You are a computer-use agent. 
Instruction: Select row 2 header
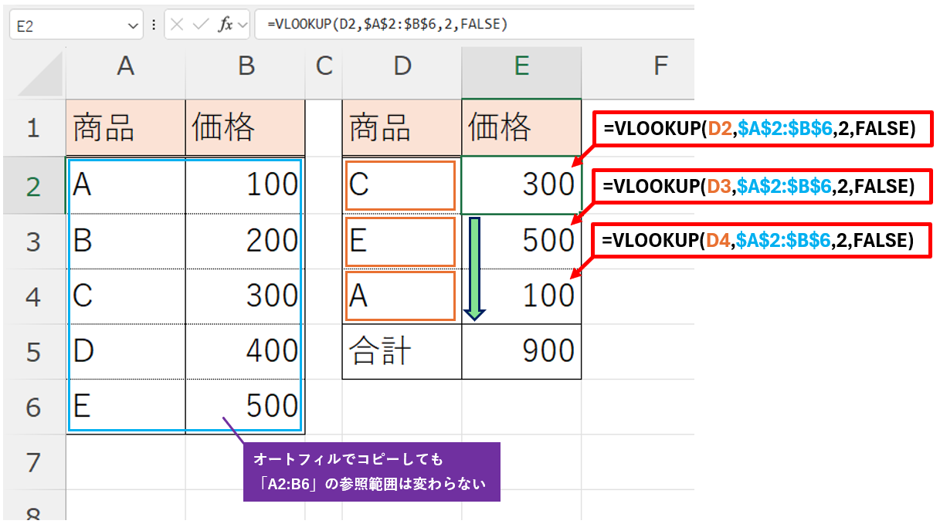coord(32,186)
